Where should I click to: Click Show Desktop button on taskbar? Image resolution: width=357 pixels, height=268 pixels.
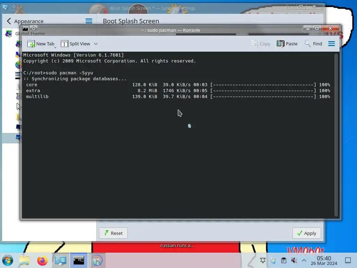tap(348, 260)
